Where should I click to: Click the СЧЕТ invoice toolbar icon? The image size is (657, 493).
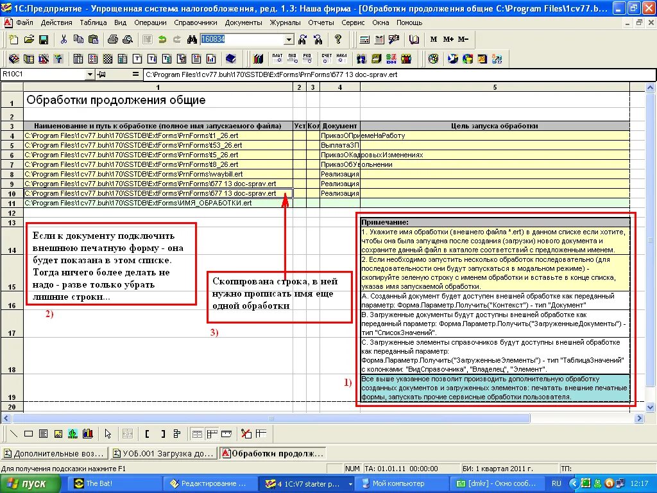tap(327, 58)
